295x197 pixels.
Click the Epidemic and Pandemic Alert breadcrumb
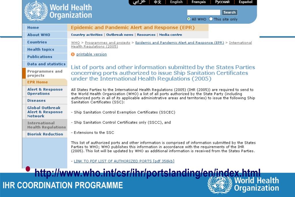pyautogui.click(x=180, y=42)
